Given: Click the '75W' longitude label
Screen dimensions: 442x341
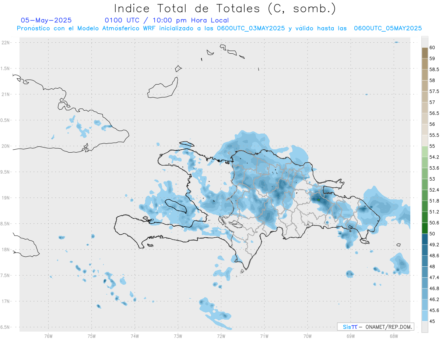Looking at the screenshot, I should [x=92, y=336].
